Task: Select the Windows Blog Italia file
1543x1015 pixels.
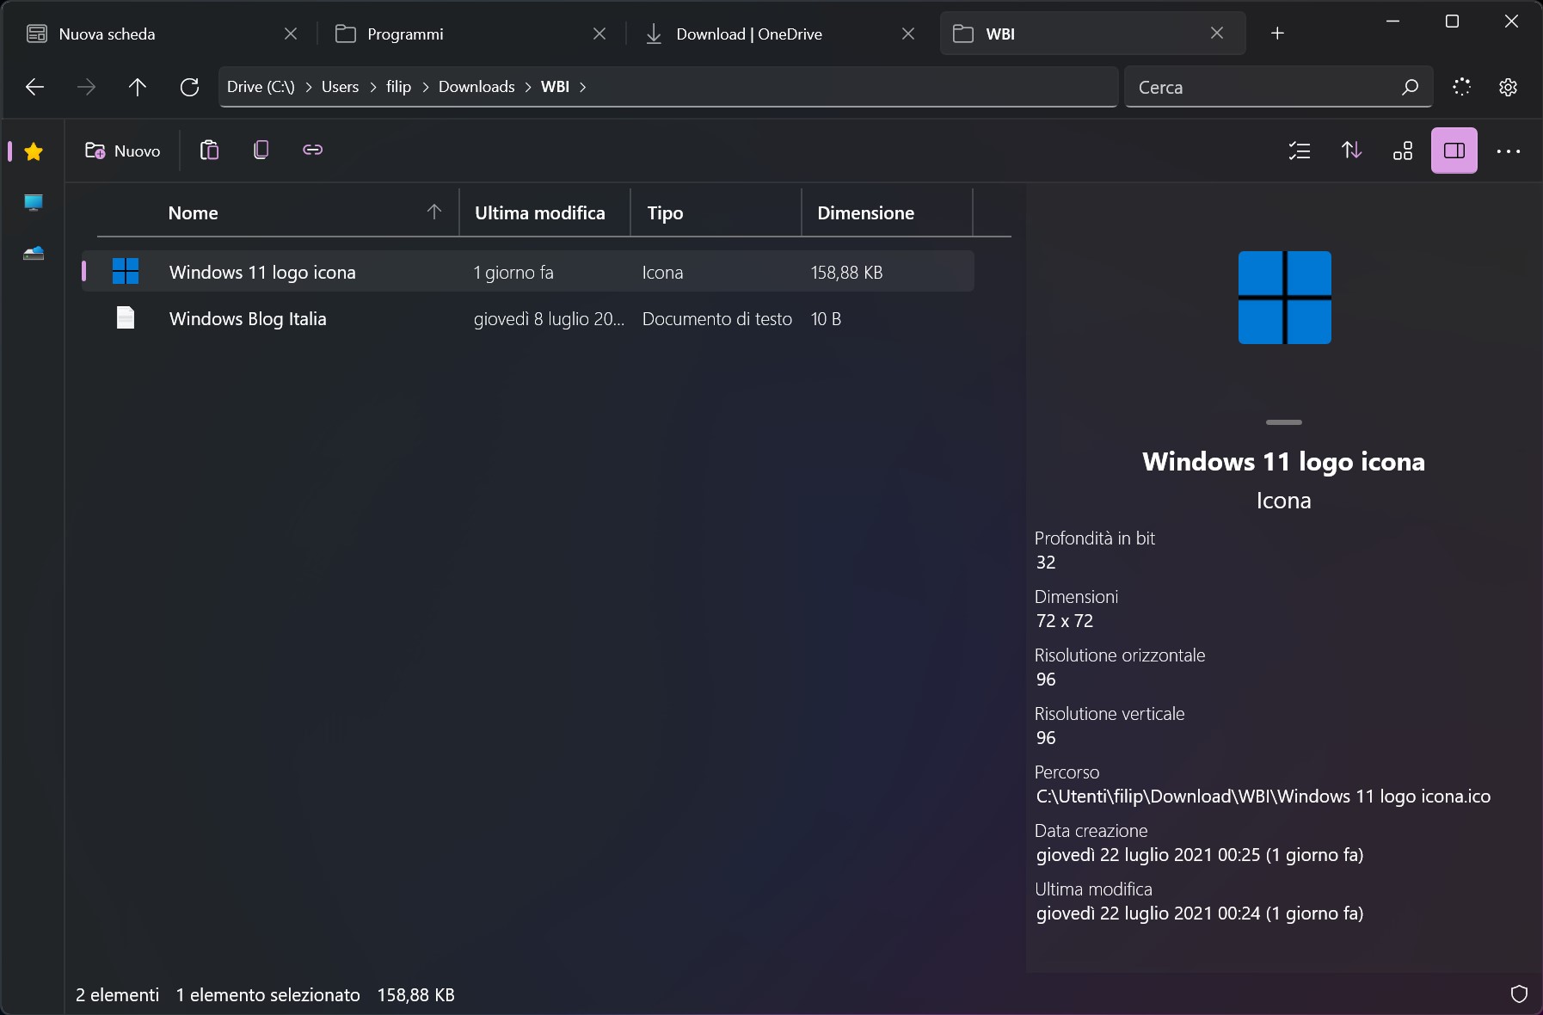Action: tap(528, 318)
